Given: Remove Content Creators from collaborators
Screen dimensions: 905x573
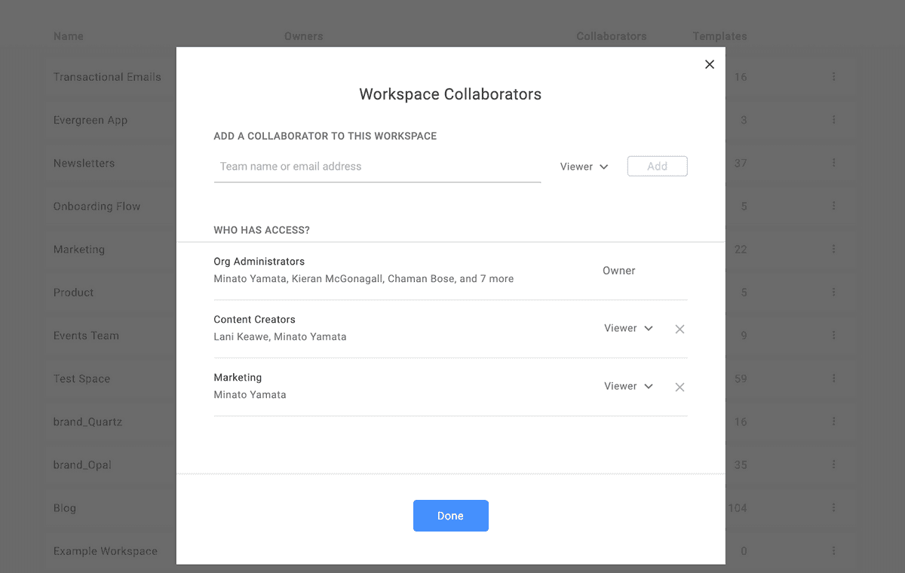Looking at the screenshot, I should (x=680, y=329).
